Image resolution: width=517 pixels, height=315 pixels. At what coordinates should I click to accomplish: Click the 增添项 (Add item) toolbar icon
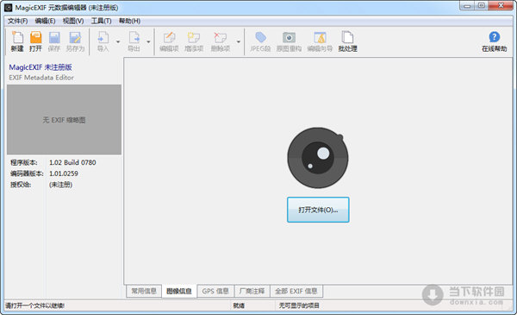(194, 41)
